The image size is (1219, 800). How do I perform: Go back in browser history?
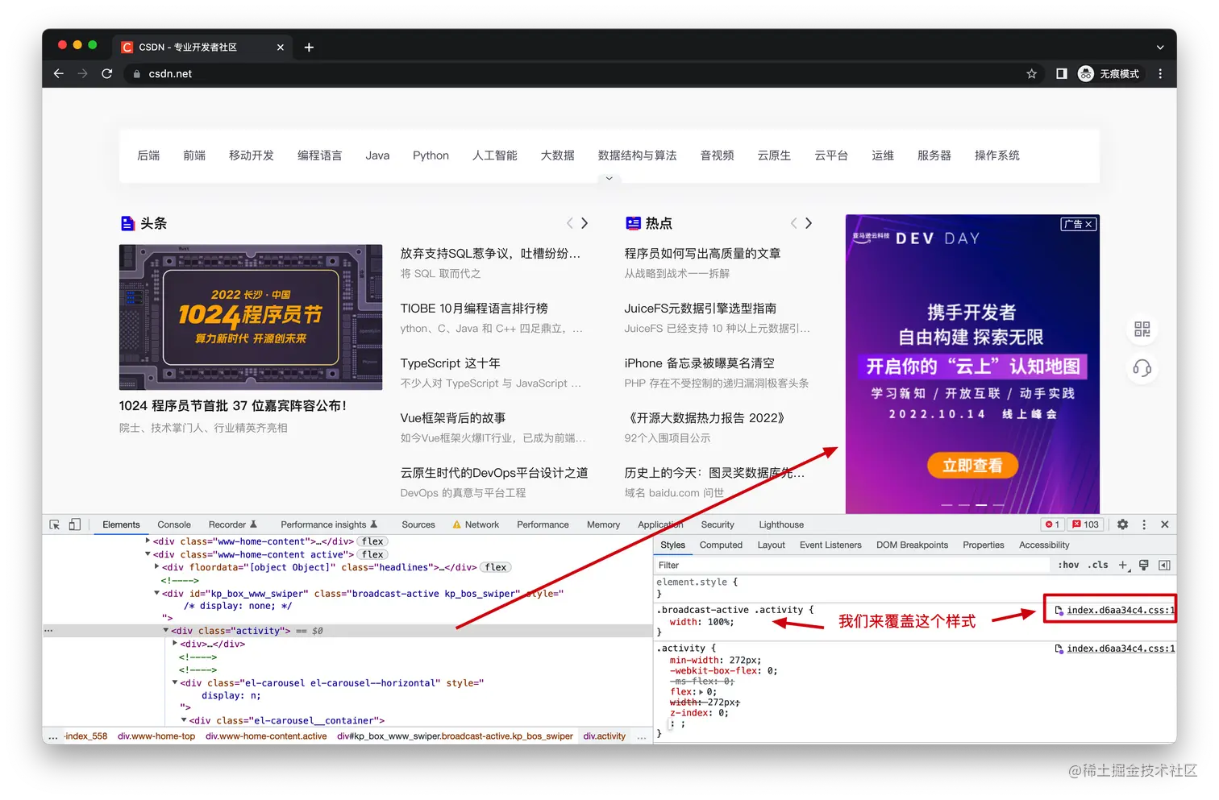(58, 73)
